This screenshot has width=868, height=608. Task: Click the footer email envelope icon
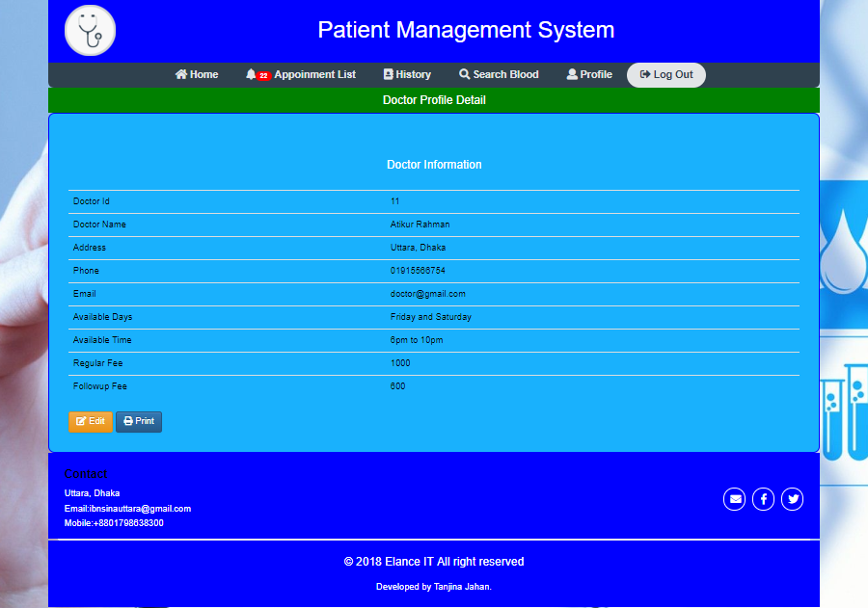pos(735,499)
